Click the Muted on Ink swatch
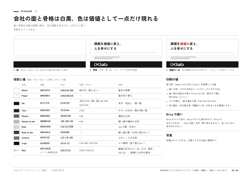The image size is (252, 178). coord(16,121)
